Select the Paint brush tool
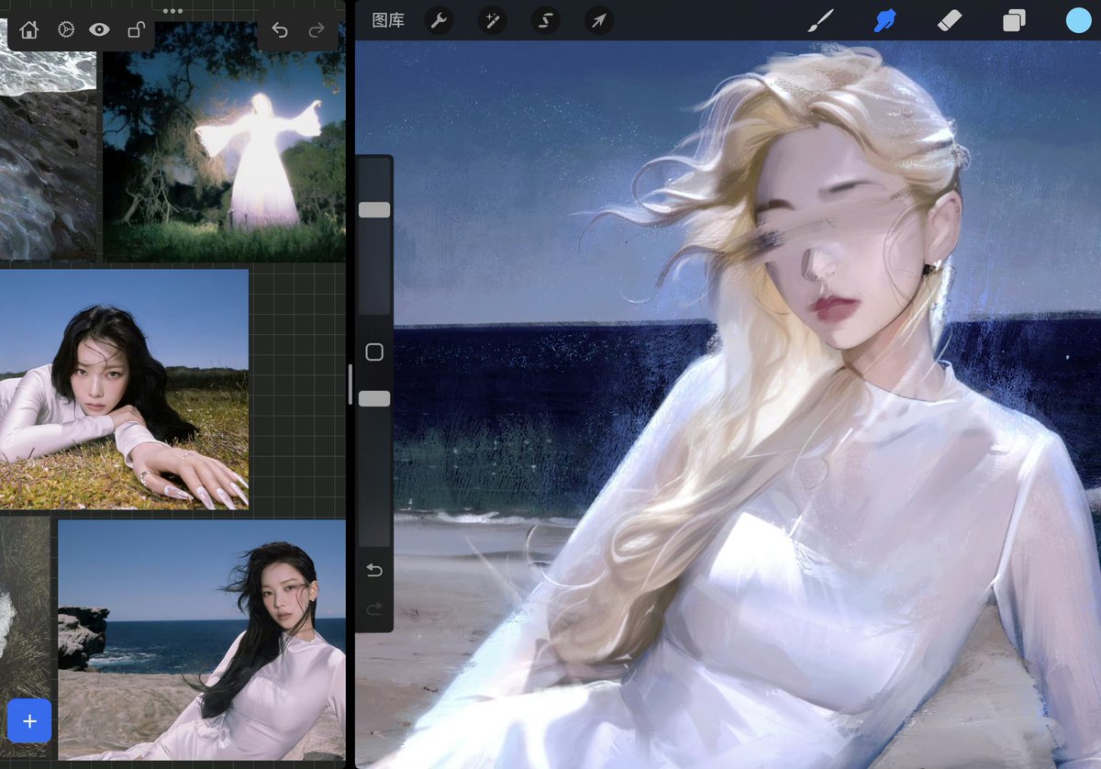The width and height of the screenshot is (1101, 769). (820, 20)
